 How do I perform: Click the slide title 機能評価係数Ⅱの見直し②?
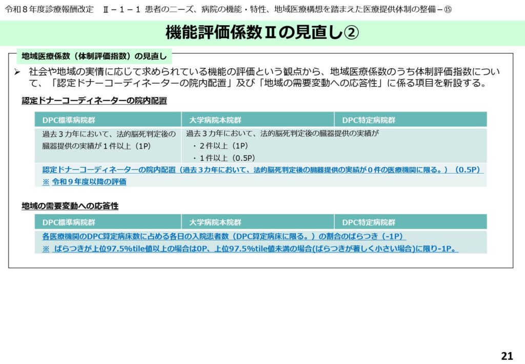262,33
